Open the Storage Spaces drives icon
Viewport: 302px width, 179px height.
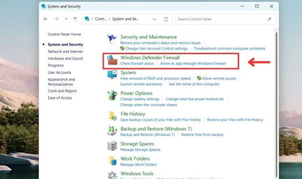pyautogui.click(x=112, y=146)
